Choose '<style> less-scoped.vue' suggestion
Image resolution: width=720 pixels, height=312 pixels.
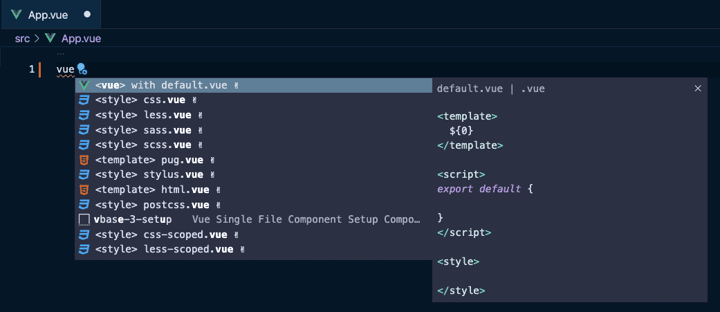click(x=253, y=250)
